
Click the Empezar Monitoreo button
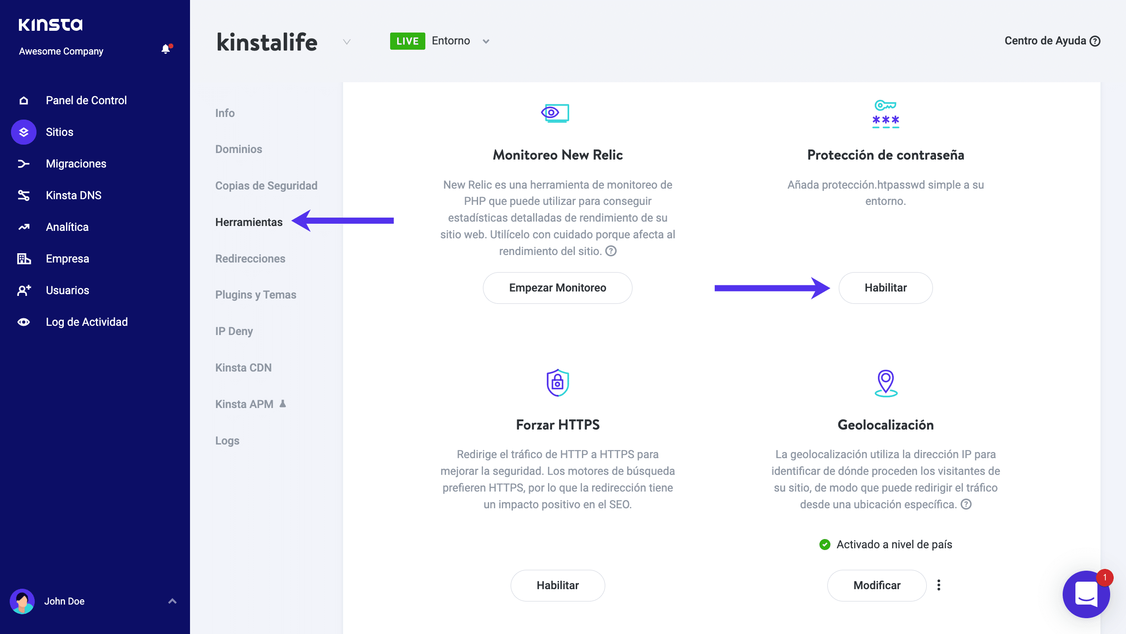click(x=557, y=288)
